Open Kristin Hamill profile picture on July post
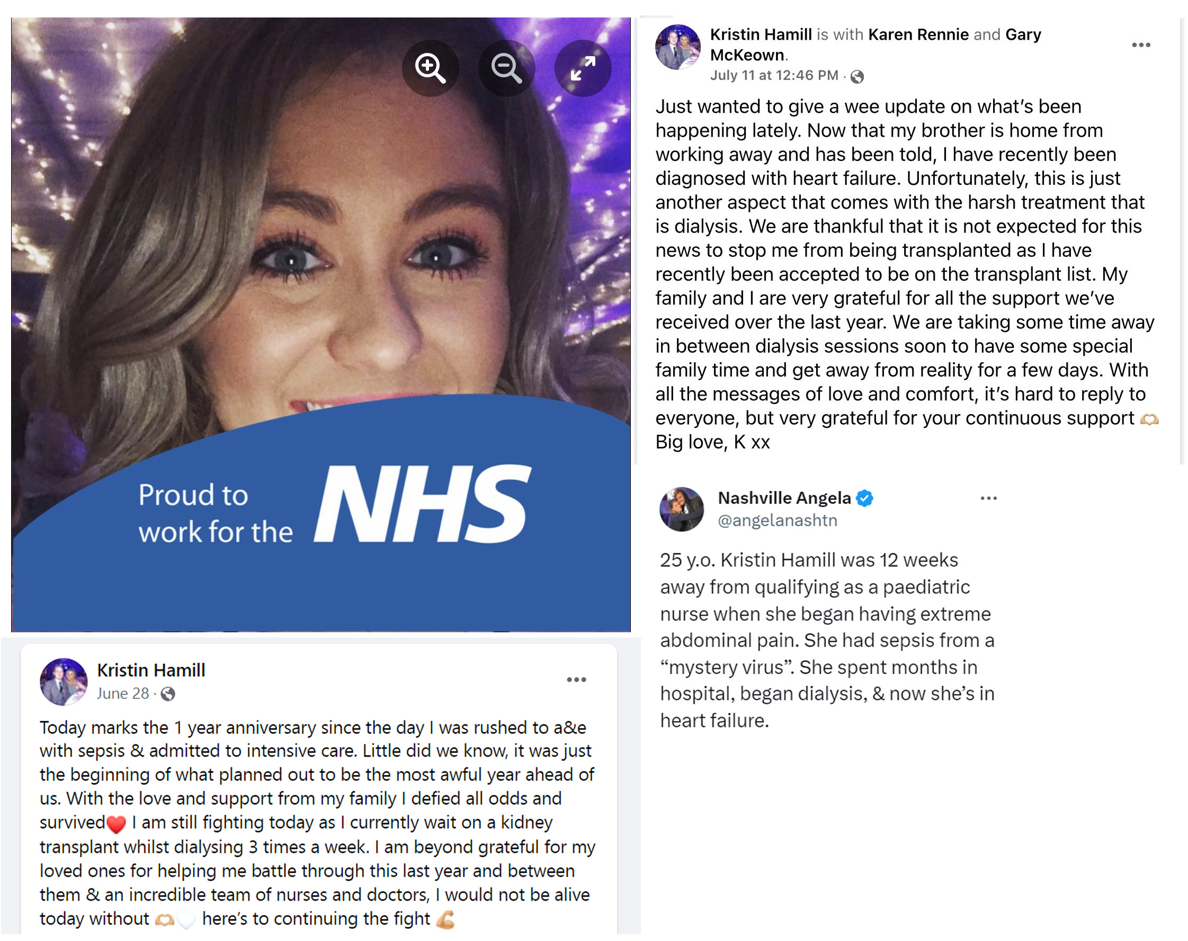 (x=678, y=47)
